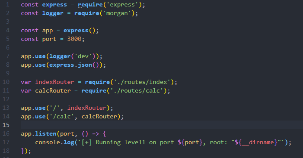Click line number 15 in the gutter
Screen dimensions: 303x158
pos(6,125)
